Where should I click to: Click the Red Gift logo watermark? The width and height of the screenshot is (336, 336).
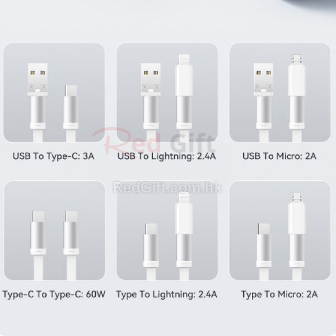153,142
